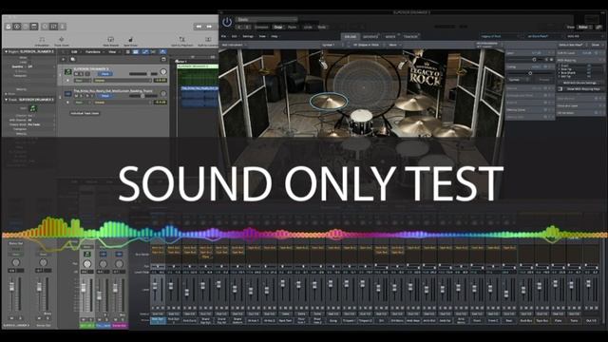Click the link icon in the plugin header
The width and height of the screenshot is (608, 342).
click(x=599, y=28)
